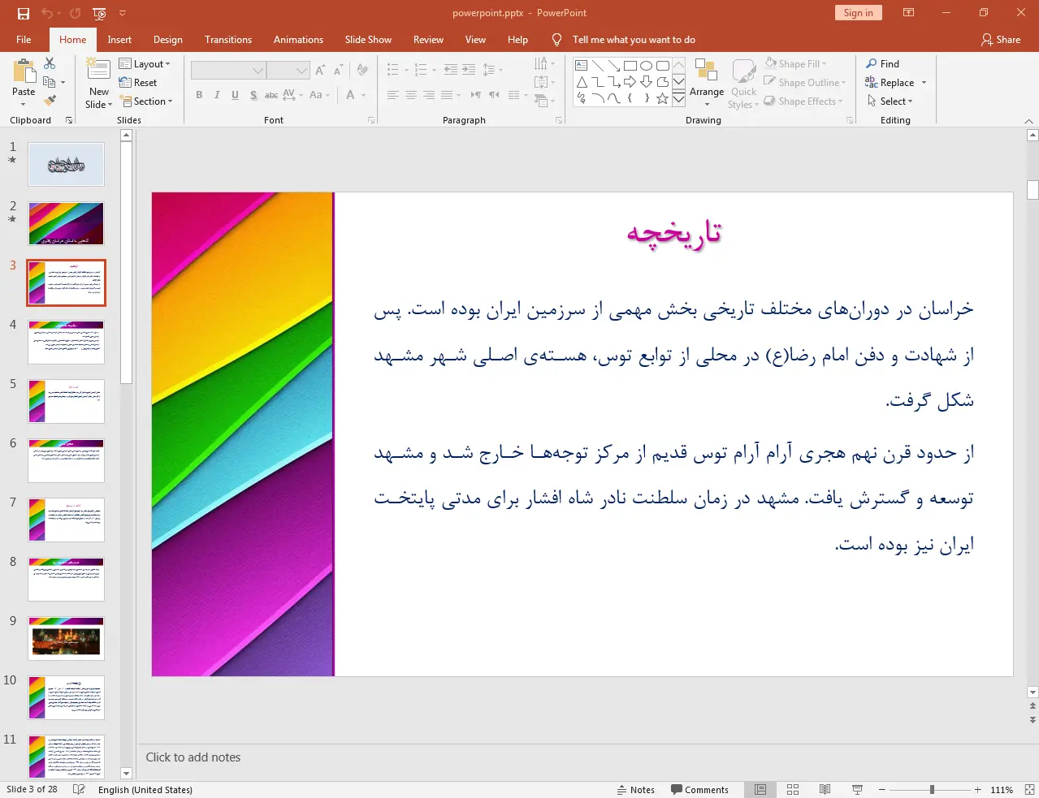
Task: Decrease list indent level icon
Action: coord(451,71)
